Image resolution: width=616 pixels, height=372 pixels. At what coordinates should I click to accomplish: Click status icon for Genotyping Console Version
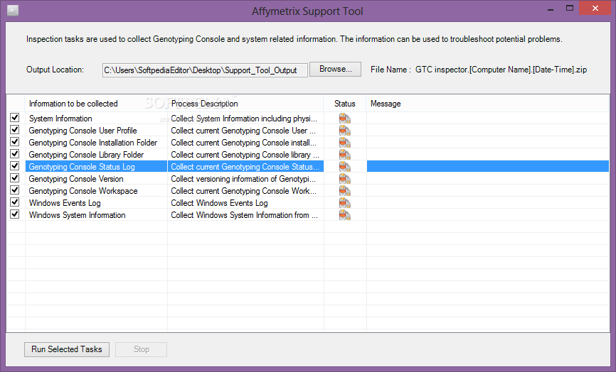coord(344,179)
